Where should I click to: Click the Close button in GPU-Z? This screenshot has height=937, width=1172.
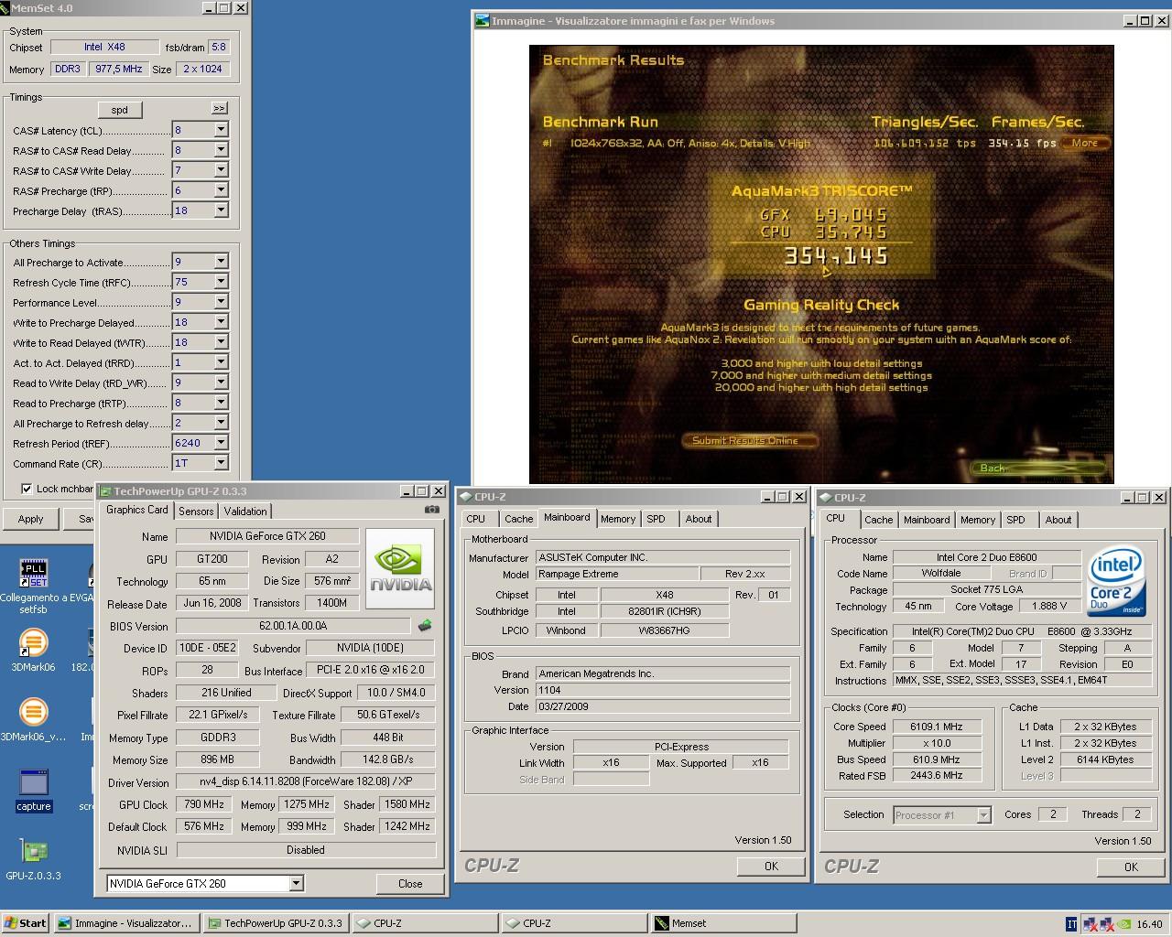pyautogui.click(x=410, y=883)
